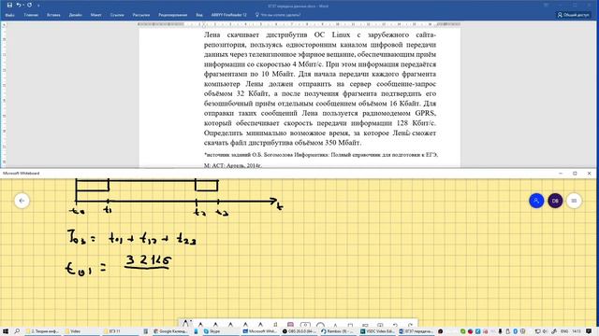
Task: Click the microphone icon in system tray
Action: click(501, 331)
